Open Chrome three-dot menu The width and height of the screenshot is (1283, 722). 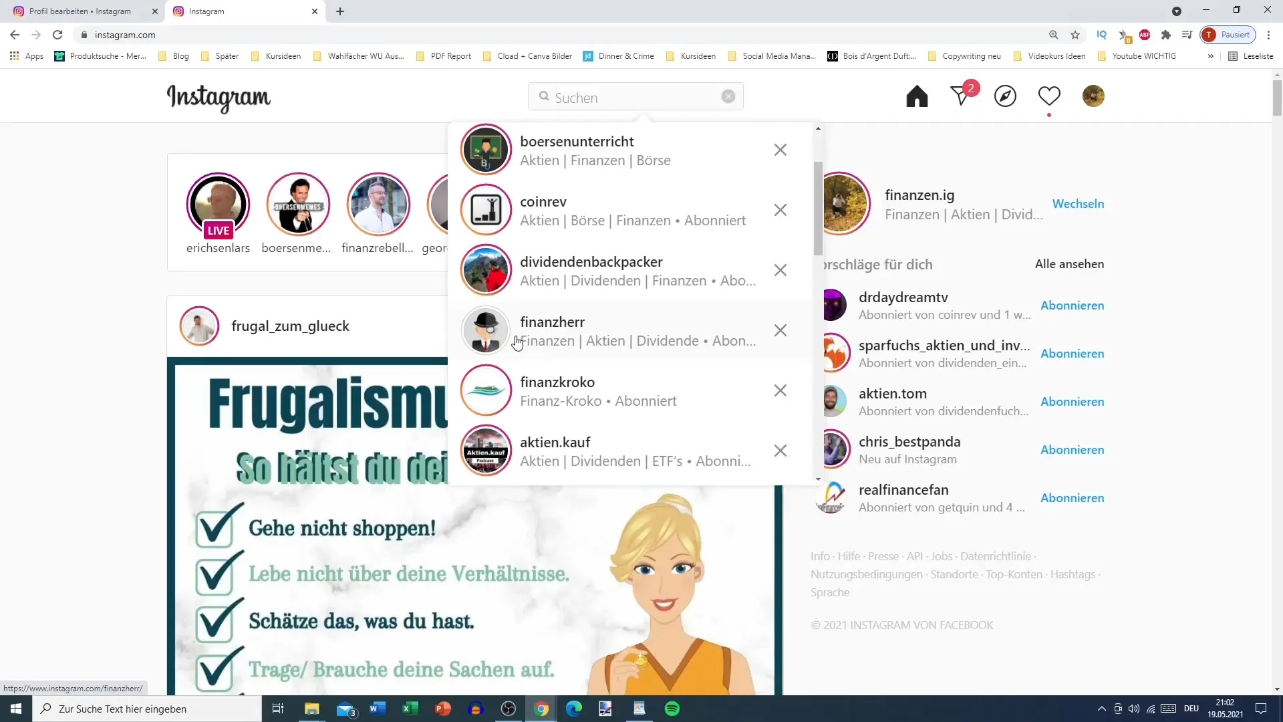1268,35
